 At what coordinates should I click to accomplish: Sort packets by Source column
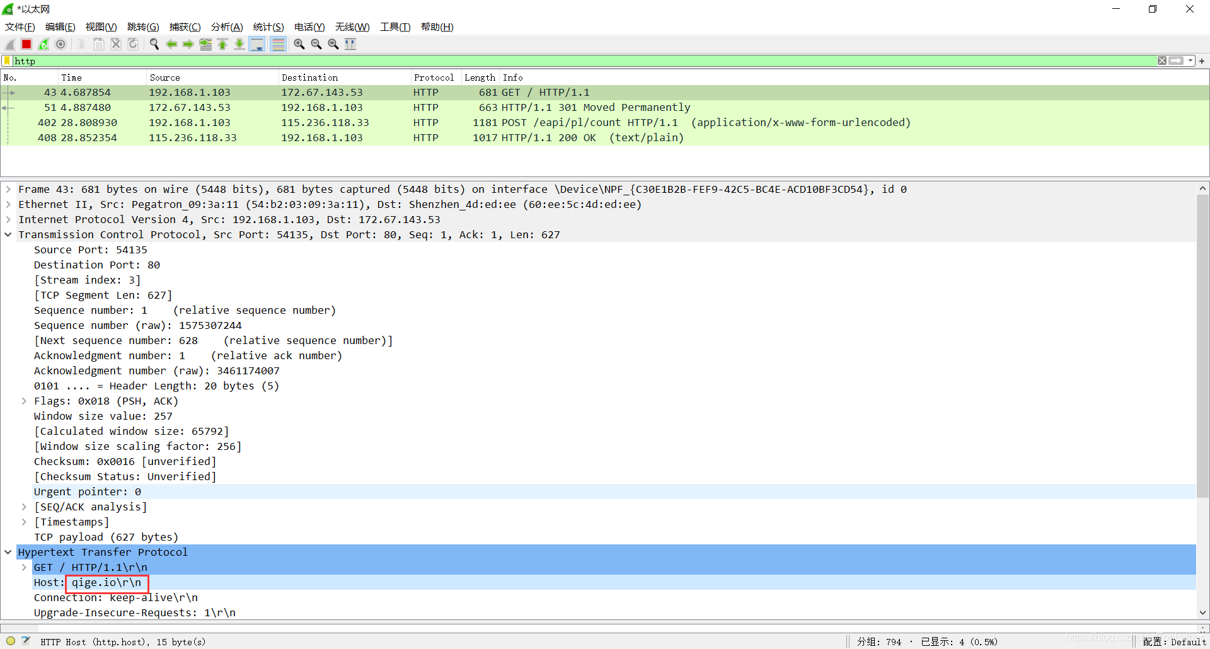pos(212,78)
